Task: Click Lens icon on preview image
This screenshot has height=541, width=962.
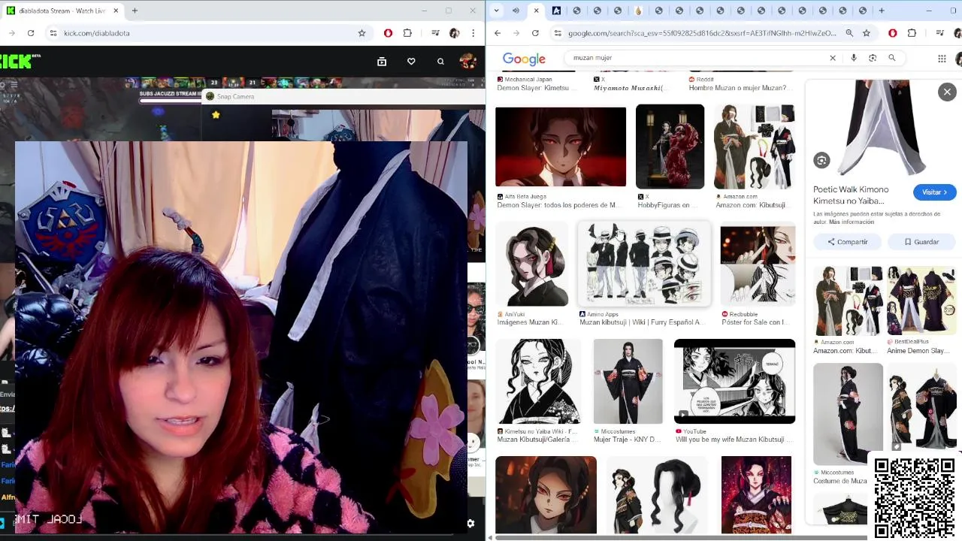Action: [x=821, y=160]
